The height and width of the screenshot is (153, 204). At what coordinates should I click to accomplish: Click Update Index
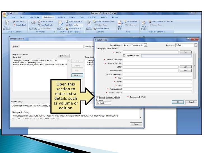[x=131, y=25]
